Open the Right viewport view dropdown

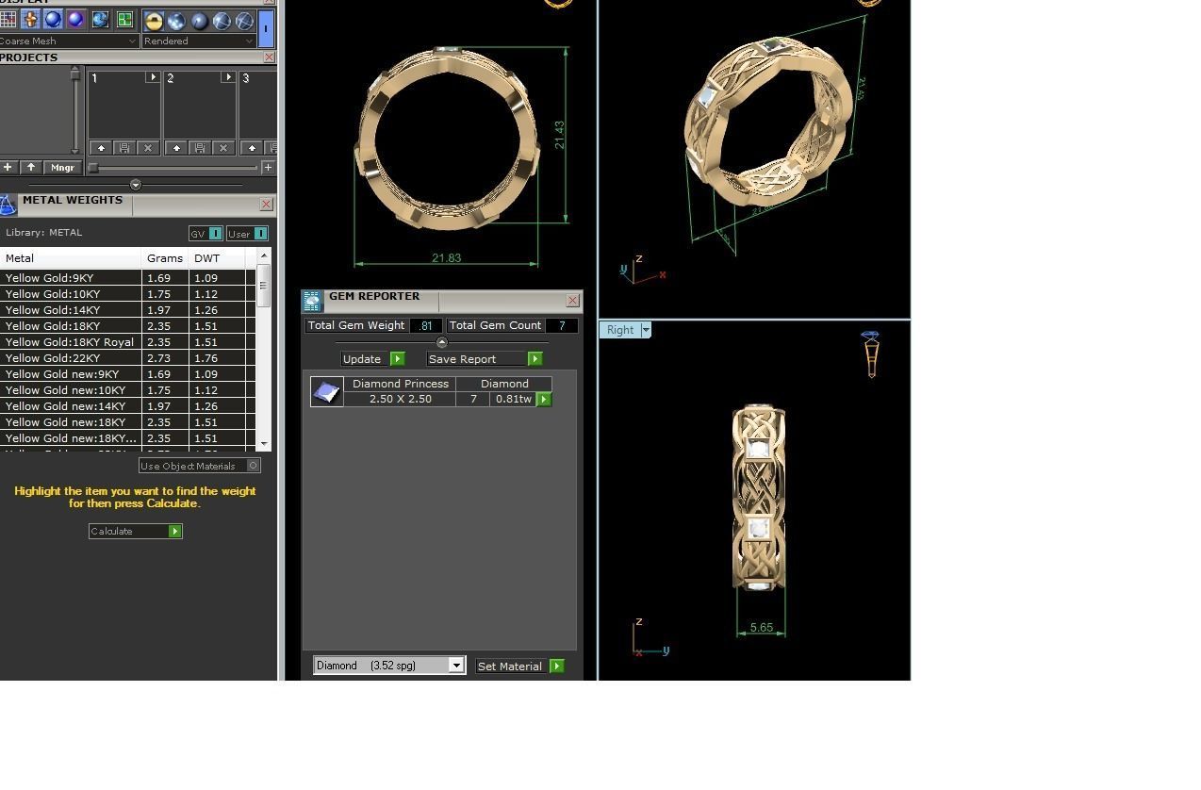(646, 330)
